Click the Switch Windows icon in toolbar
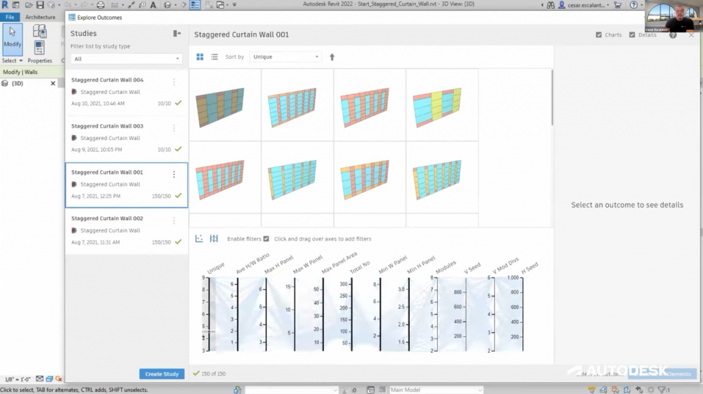This screenshot has height=394, width=703. (x=220, y=5)
